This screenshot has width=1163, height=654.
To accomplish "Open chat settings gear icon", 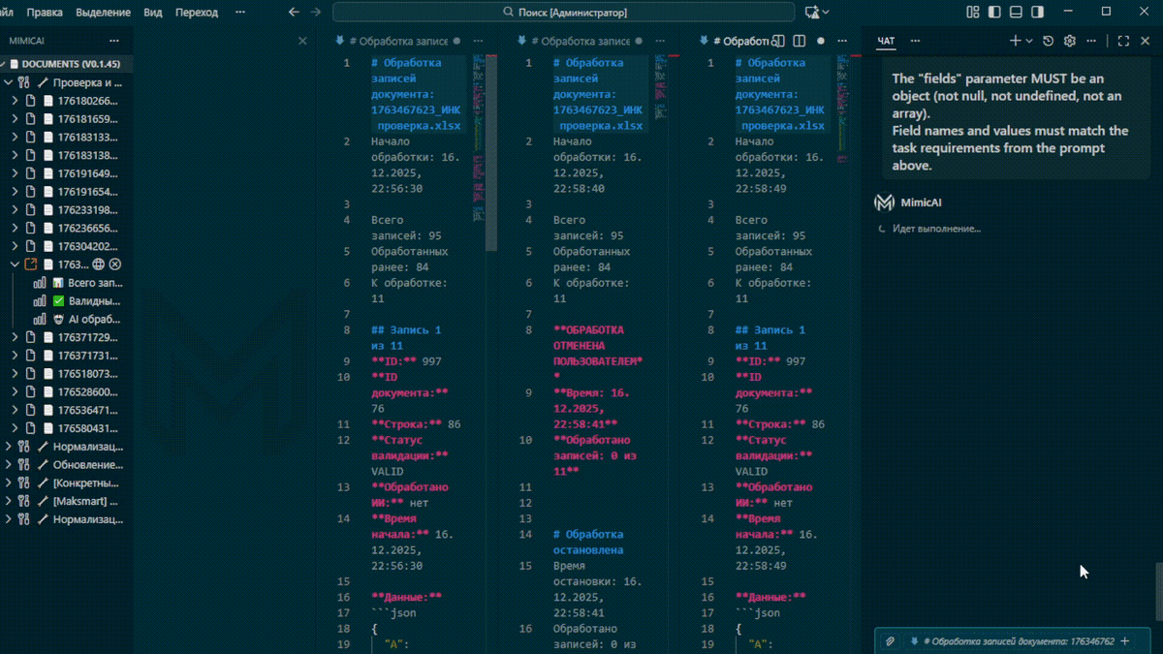I will 1070,42.
